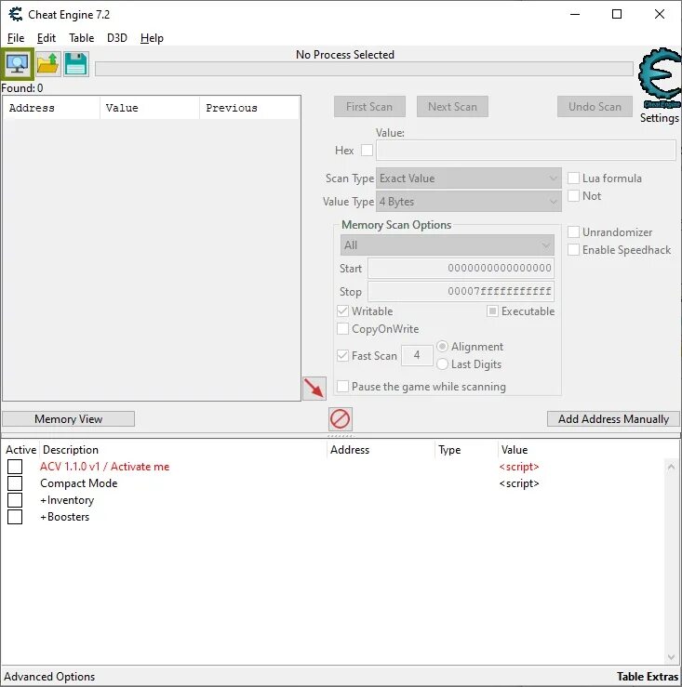The width and height of the screenshot is (682, 687).
Task: Enable the Compact Mode script checkbox
Action: coord(15,483)
